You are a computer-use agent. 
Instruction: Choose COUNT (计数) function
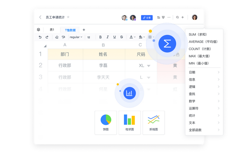click(204, 49)
